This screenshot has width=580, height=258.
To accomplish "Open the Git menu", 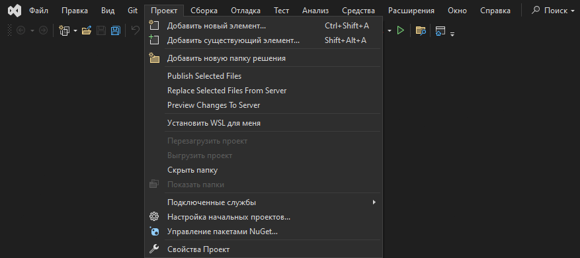I will point(133,11).
